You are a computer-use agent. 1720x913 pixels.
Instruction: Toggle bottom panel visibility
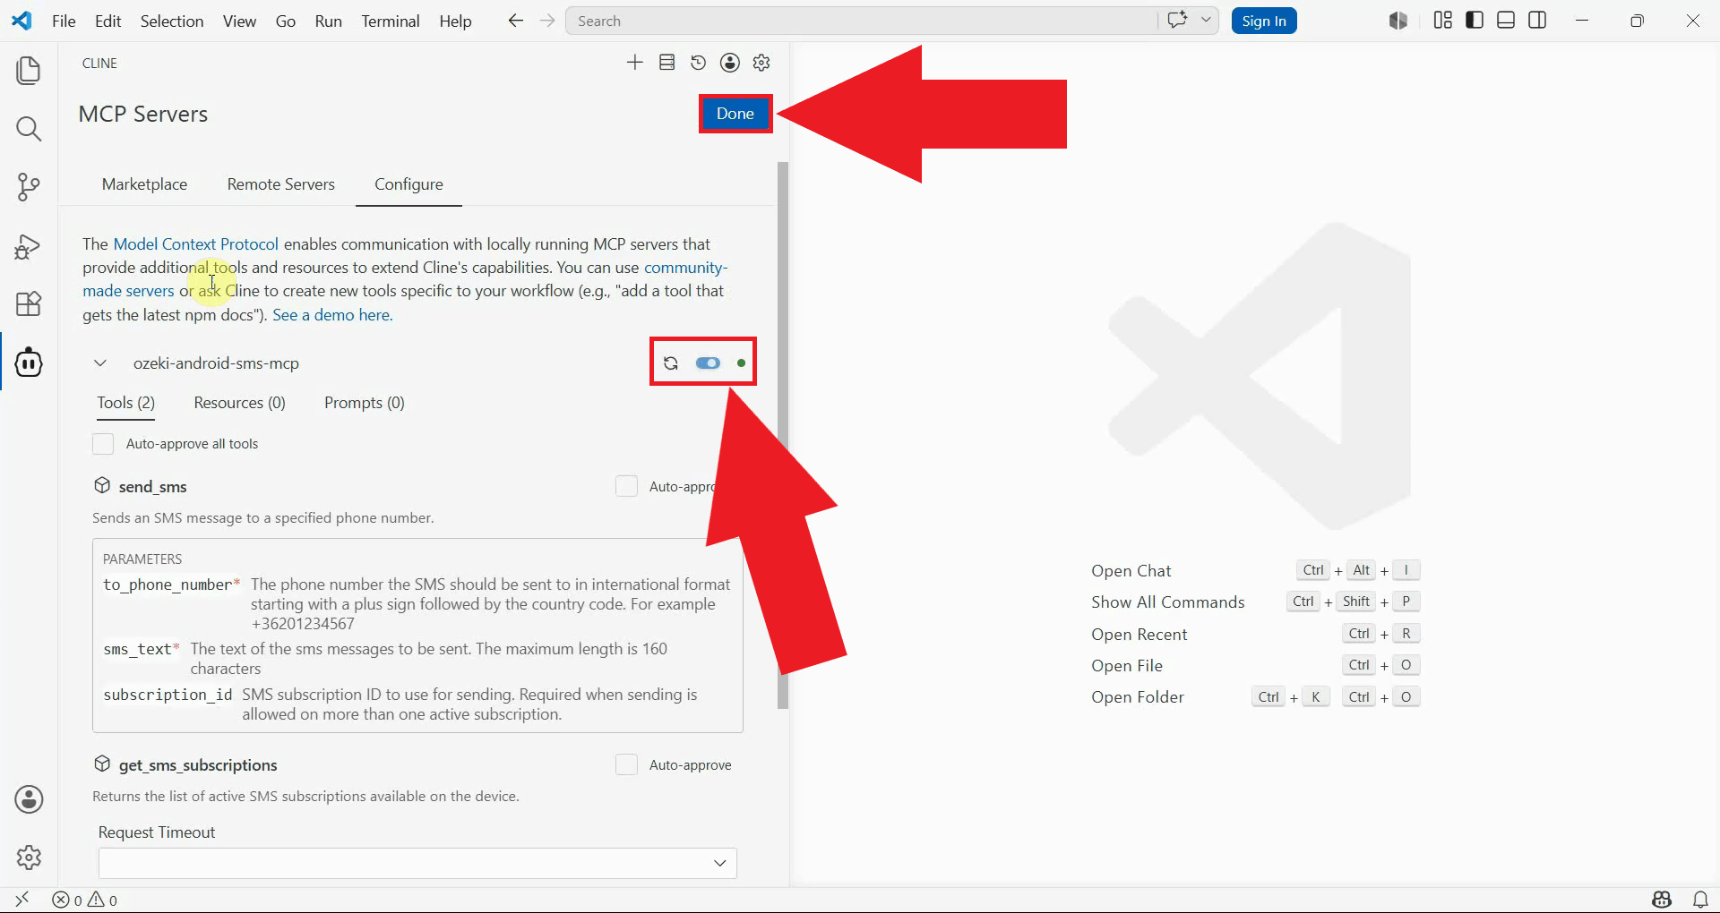click(x=1506, y=21)
